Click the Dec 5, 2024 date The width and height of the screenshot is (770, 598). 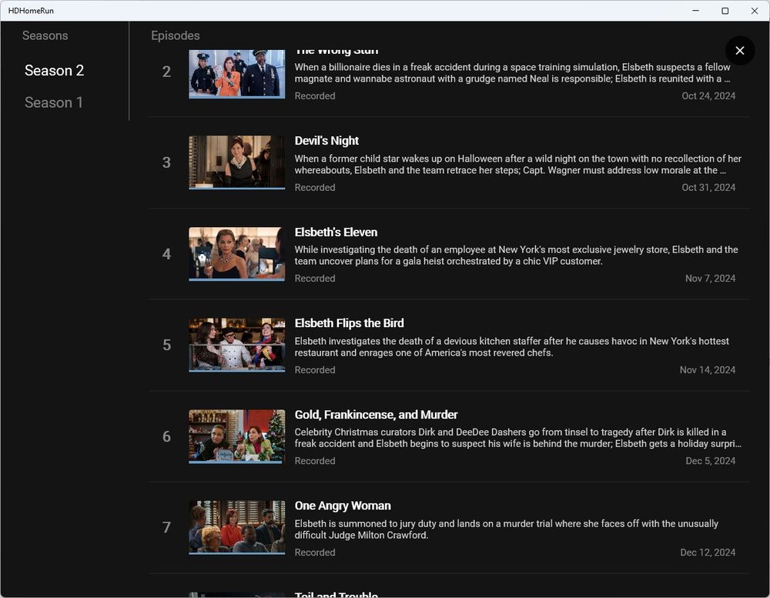[x=710, y=460]
